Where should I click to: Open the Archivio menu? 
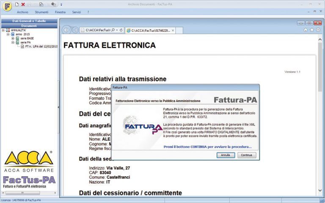pos(22,12)
